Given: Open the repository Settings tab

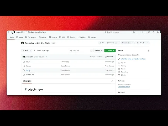Looking at the screenshot, I should 92,37.
